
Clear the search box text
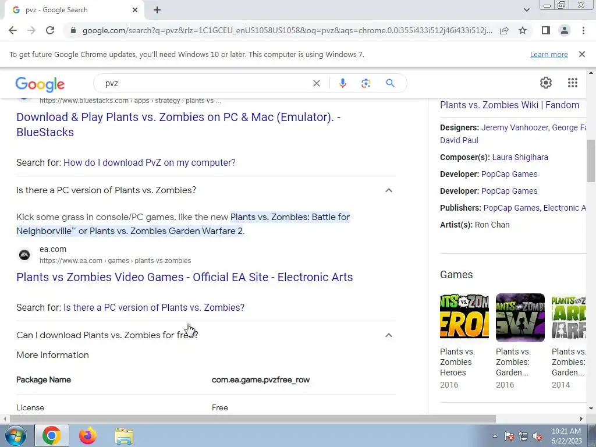click(316, 83)
